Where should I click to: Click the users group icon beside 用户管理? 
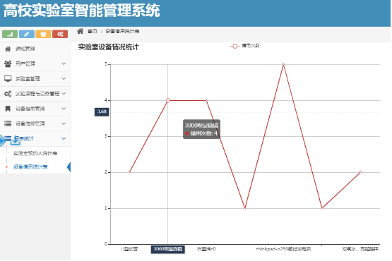pyautogui.click(x=8, y=63)
